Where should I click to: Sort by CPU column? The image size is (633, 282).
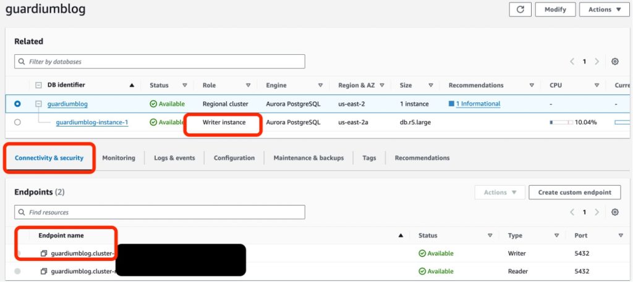[x=597, y=85]
